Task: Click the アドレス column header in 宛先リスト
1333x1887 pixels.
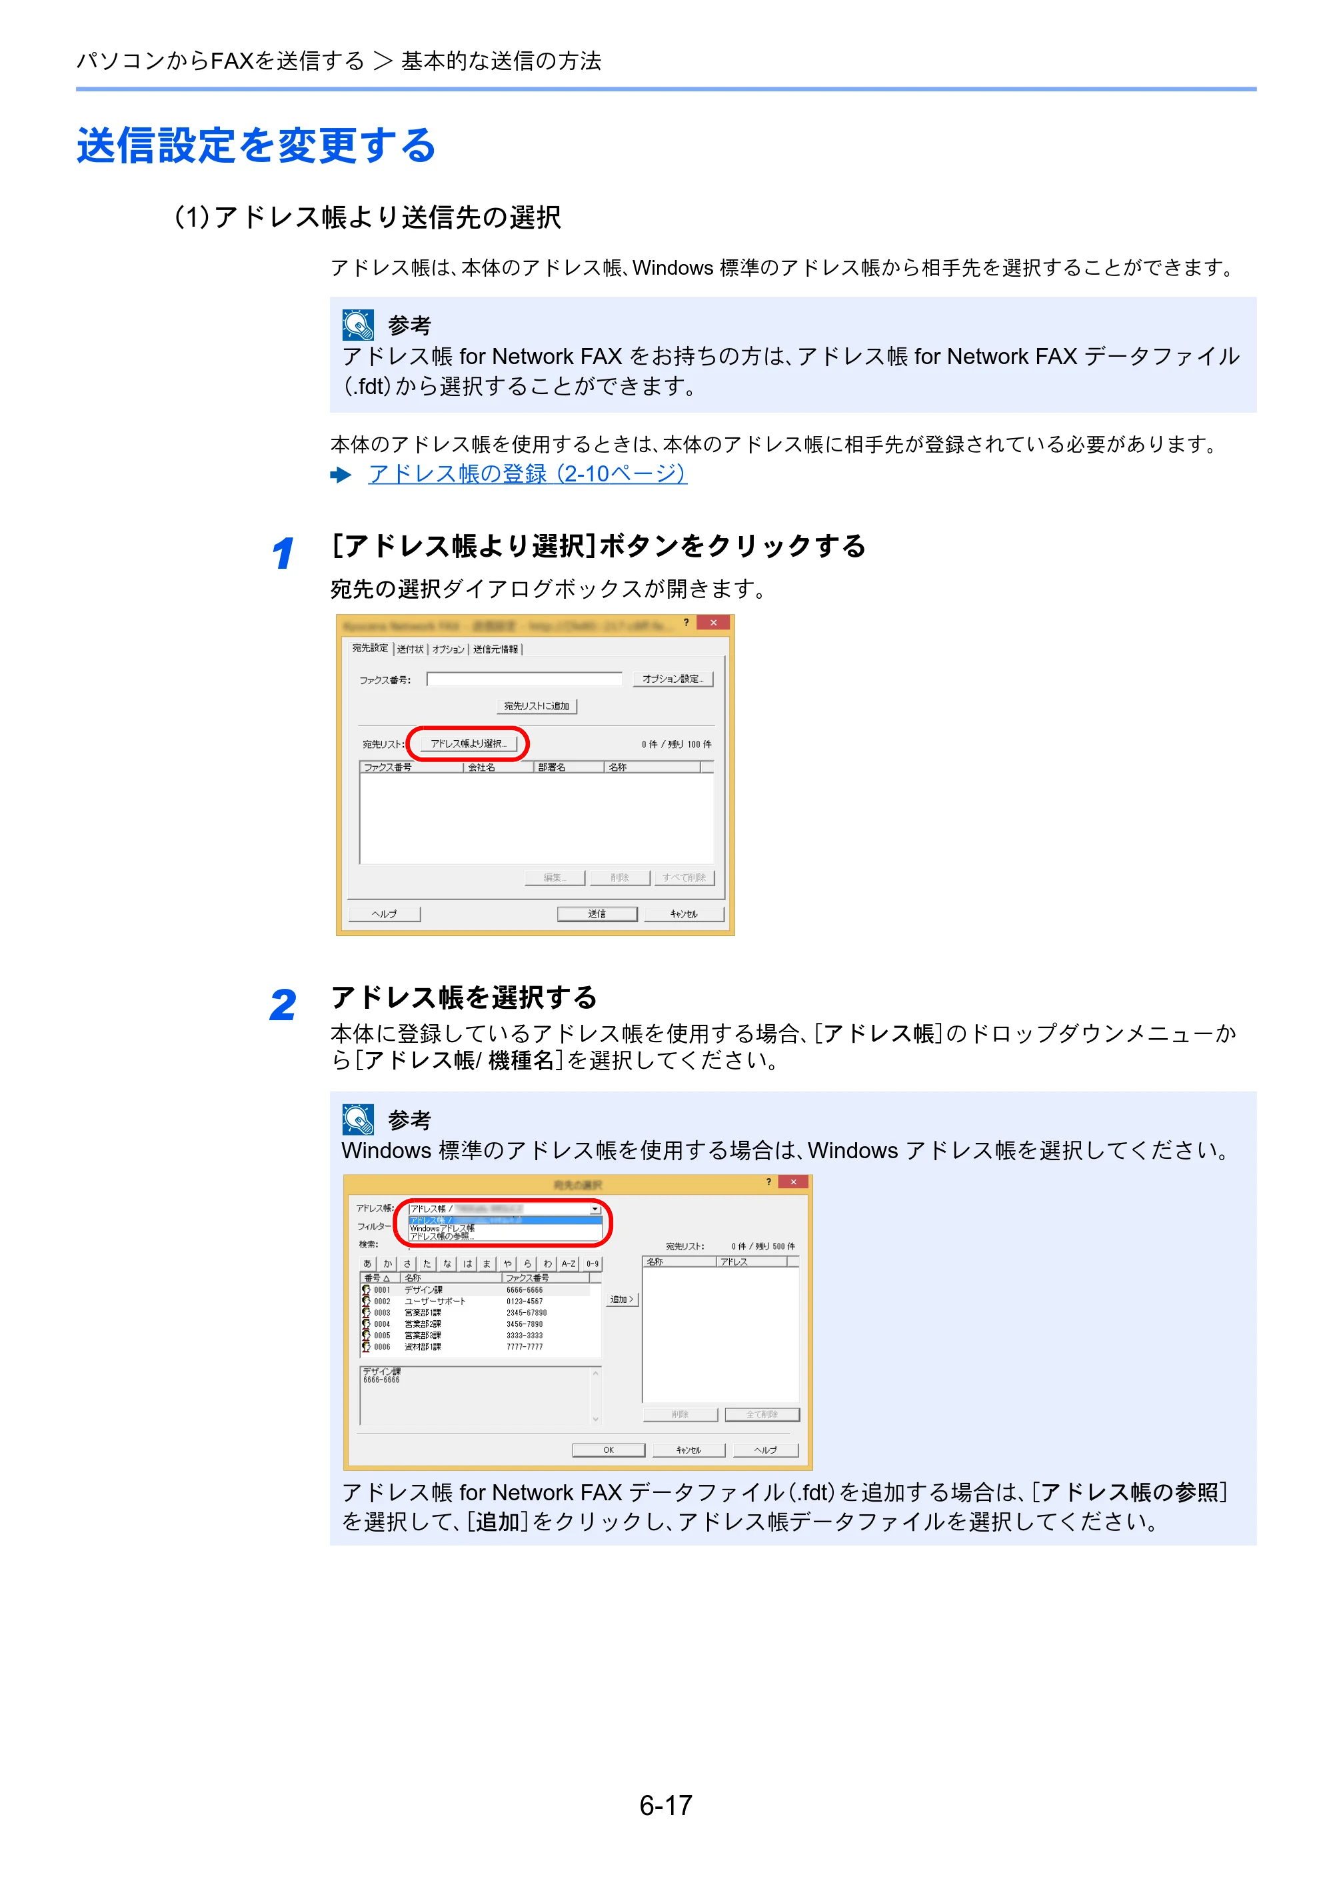Action: 752,1262
